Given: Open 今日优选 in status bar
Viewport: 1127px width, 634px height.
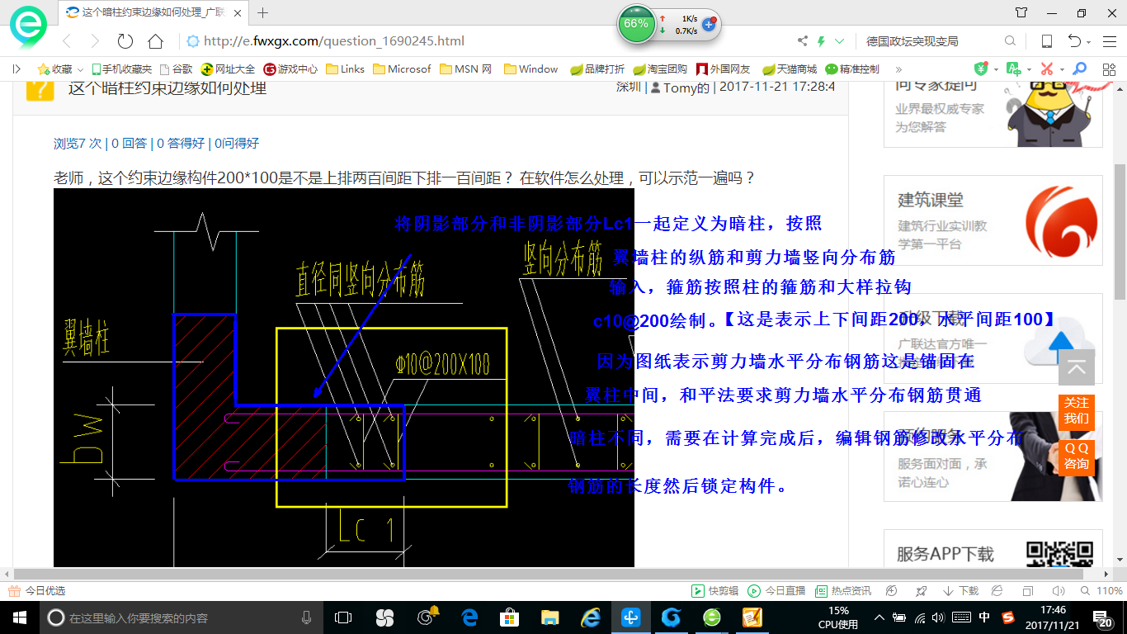Looking at the screenshot, I should coord(37,591).
